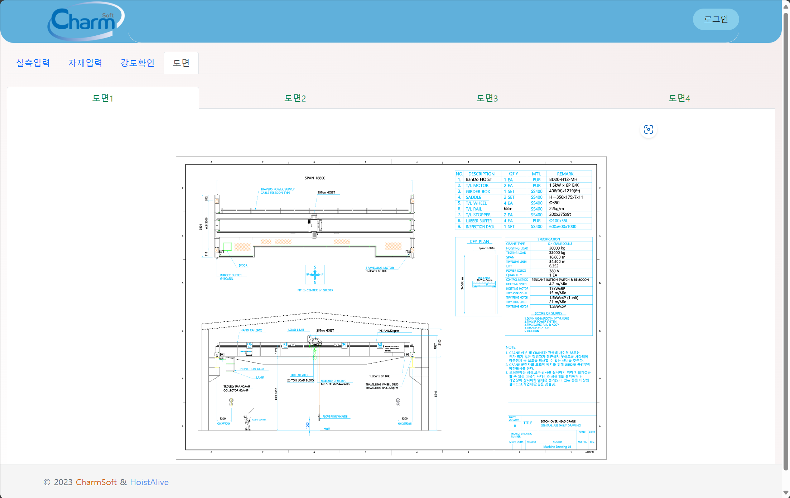Switch to the 도면2 sub-tab
This screenshot has width=790, height=498.
295,98
